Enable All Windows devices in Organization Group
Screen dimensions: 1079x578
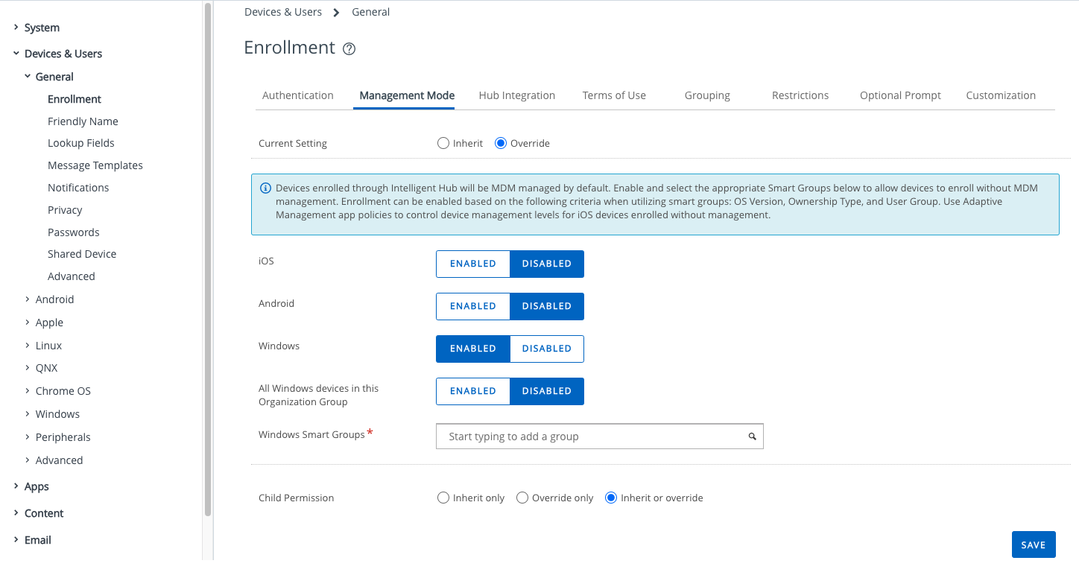472,391
